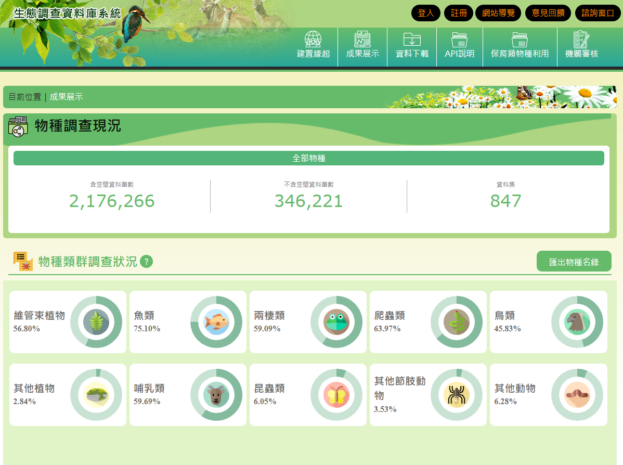623x465 pixels.
Task: Open the eagle icon for 鳥類
Action: coord(577,322)
